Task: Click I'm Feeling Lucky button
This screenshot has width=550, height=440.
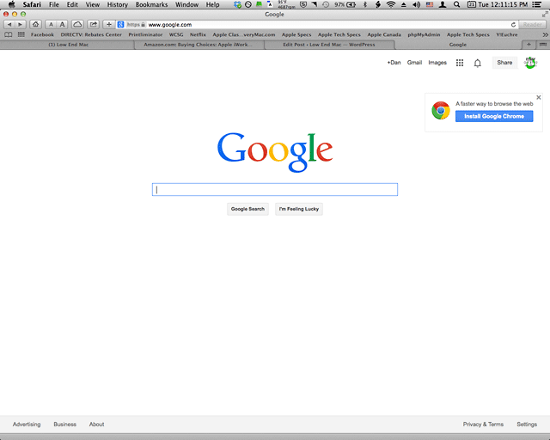Action: pyautogui.click(x=299, y=209)
